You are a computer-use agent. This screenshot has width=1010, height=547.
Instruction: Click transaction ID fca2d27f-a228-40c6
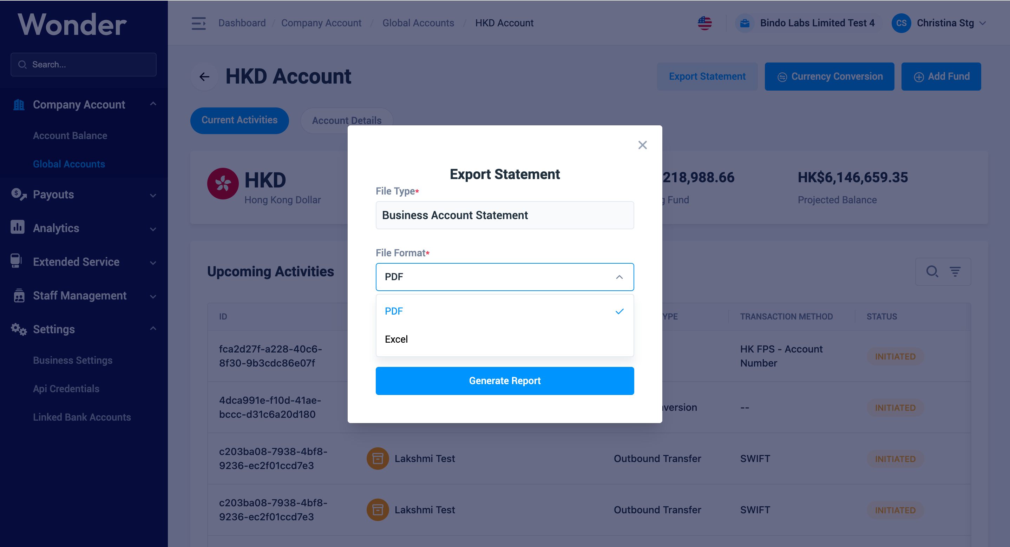click(x=270, y=356)
